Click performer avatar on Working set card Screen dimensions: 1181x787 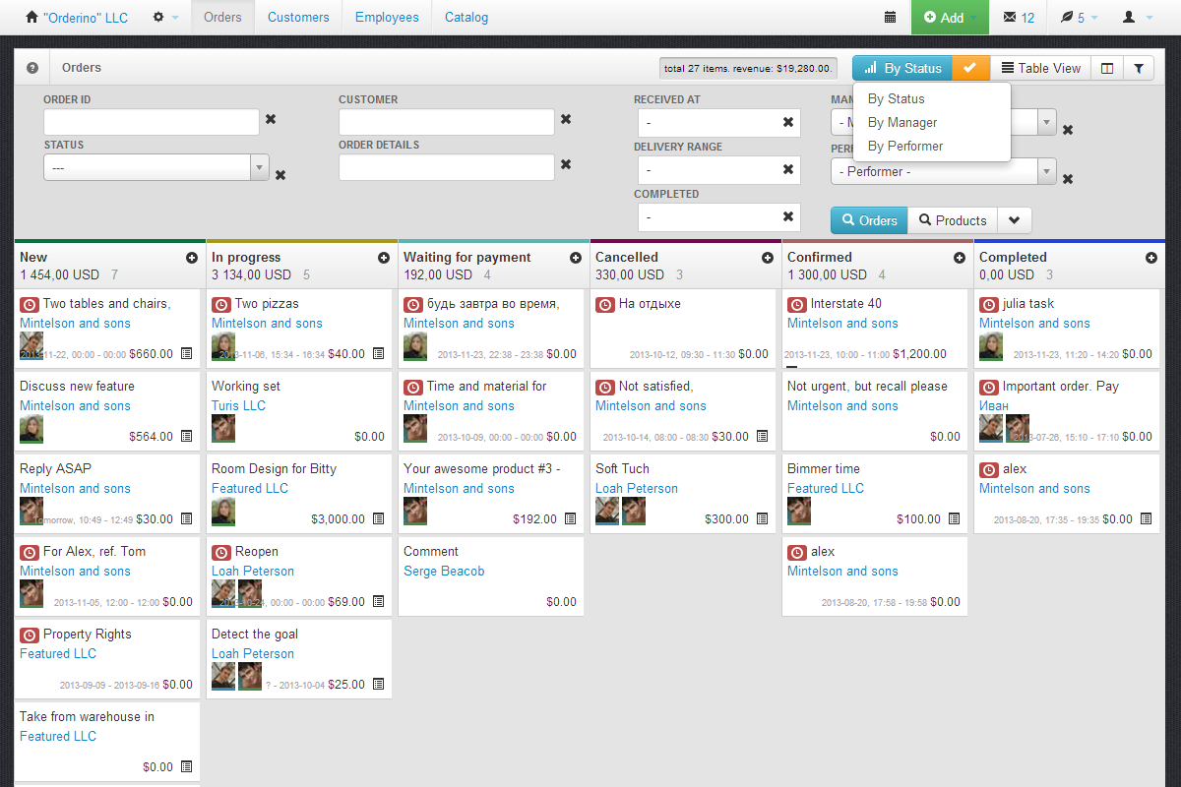[x=223, y=428]
